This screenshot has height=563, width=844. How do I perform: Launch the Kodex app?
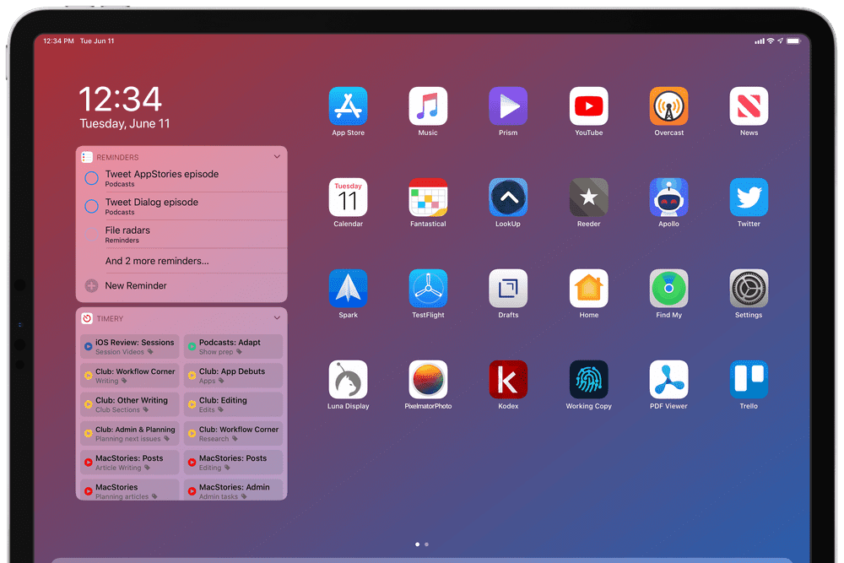click(x=508, y=380)
